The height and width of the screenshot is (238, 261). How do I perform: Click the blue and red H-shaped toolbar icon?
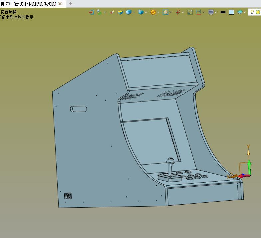198,12
